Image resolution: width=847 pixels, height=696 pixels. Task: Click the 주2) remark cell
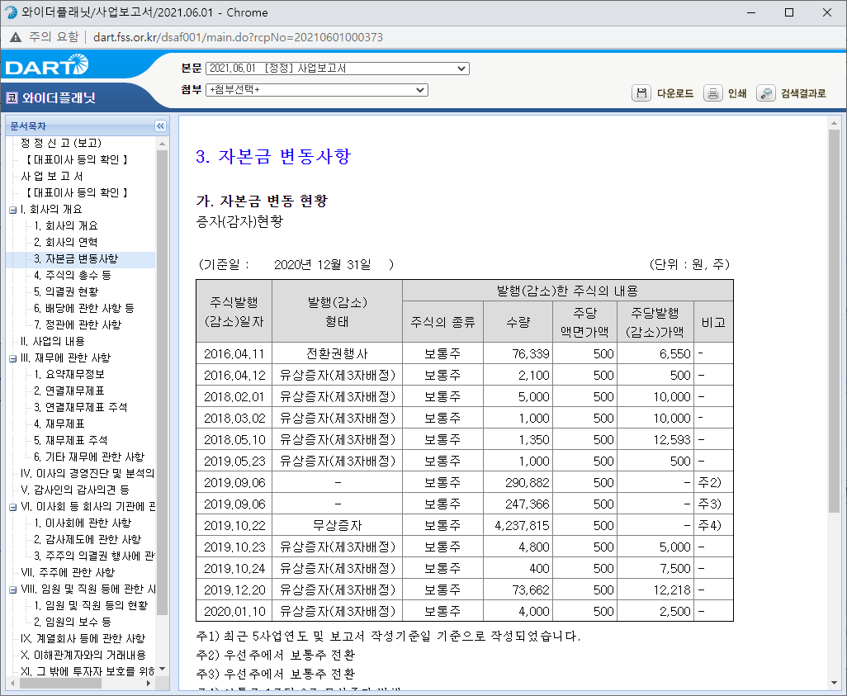(x=713, y=482)
